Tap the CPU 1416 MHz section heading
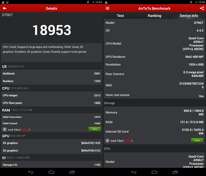 point(15,88)
